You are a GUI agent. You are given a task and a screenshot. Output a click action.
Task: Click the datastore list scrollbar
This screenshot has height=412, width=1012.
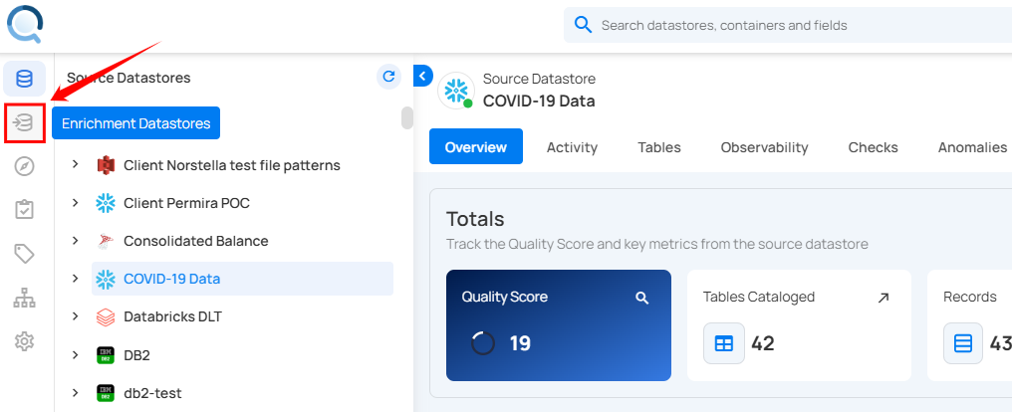406,118
